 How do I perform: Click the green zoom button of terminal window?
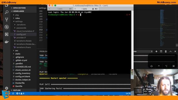click(55, 6)
